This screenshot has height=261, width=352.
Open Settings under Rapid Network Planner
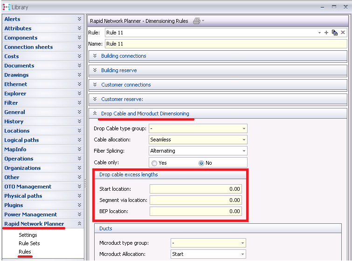point(28,235)
